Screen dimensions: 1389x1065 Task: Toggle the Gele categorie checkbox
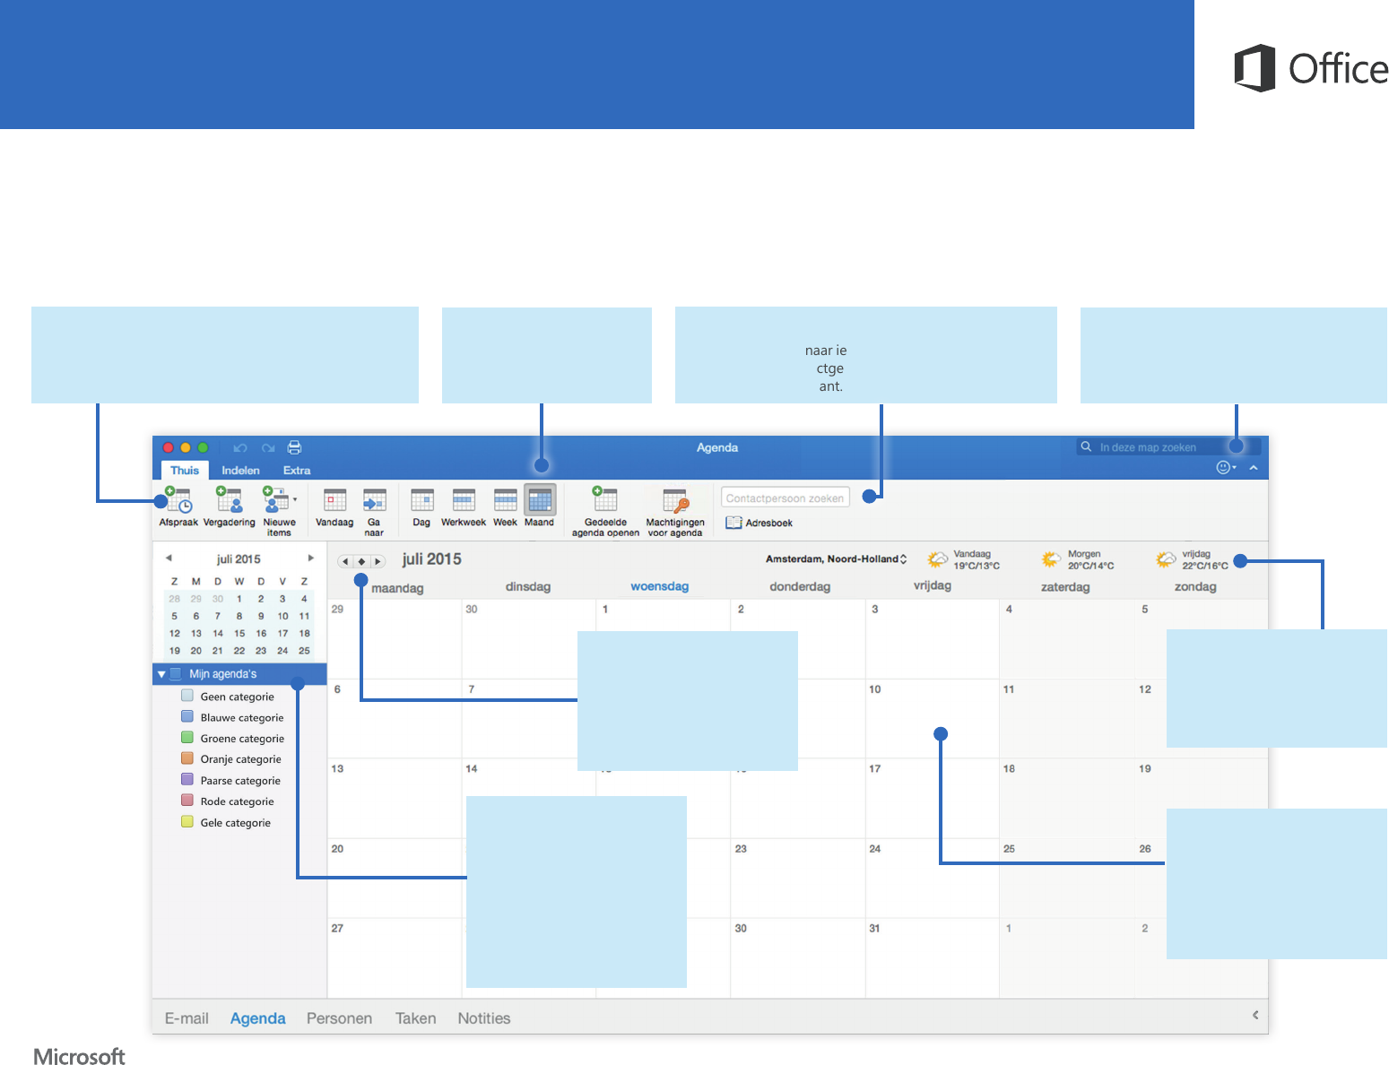pyautogui.click(x=187, y=821)
